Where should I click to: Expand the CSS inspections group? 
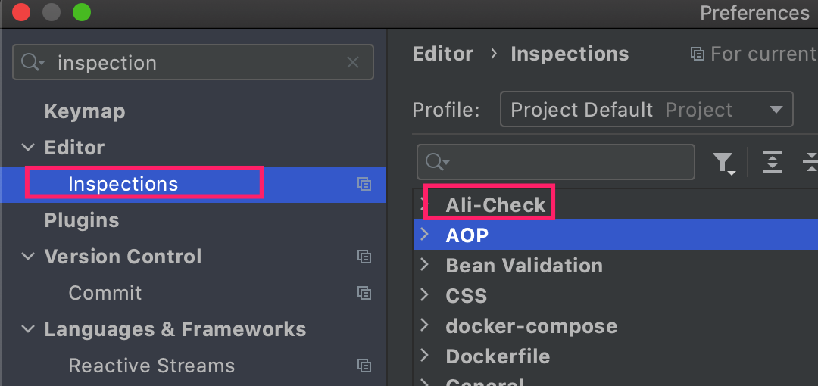(425, 295)
